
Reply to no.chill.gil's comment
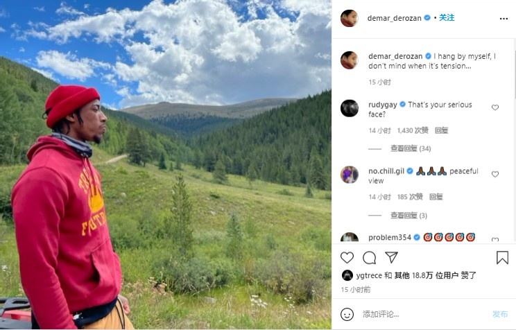coord(436,197)
